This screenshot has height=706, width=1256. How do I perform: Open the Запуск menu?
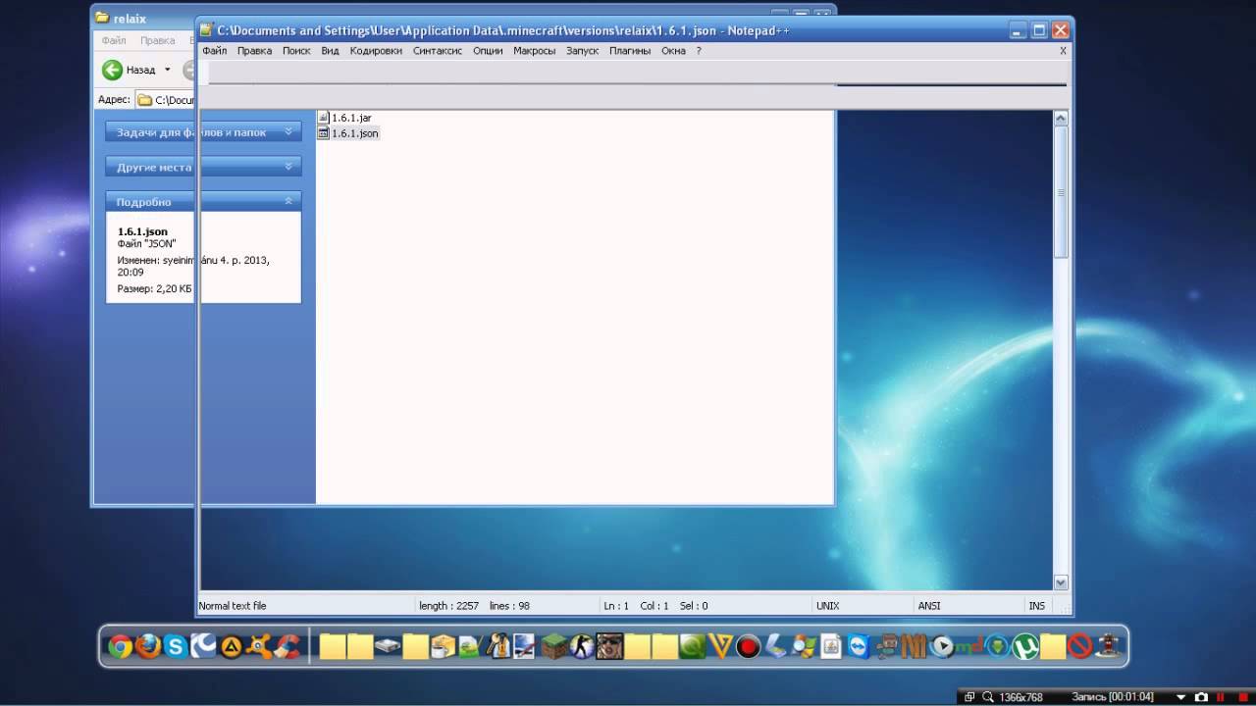click(x=582, y=51)
